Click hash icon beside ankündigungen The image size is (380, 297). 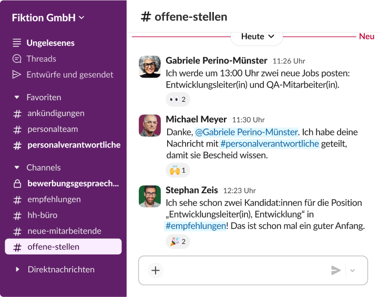[17, 114]
